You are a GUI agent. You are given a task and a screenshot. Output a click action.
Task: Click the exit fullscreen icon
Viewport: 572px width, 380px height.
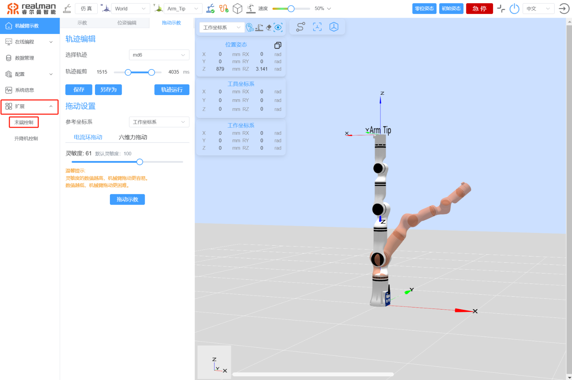[501, 9]
